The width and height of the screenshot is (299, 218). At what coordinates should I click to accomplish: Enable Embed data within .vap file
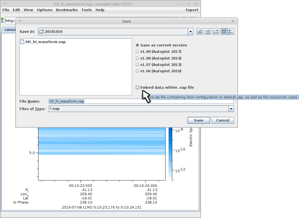[x=138, y=87]
